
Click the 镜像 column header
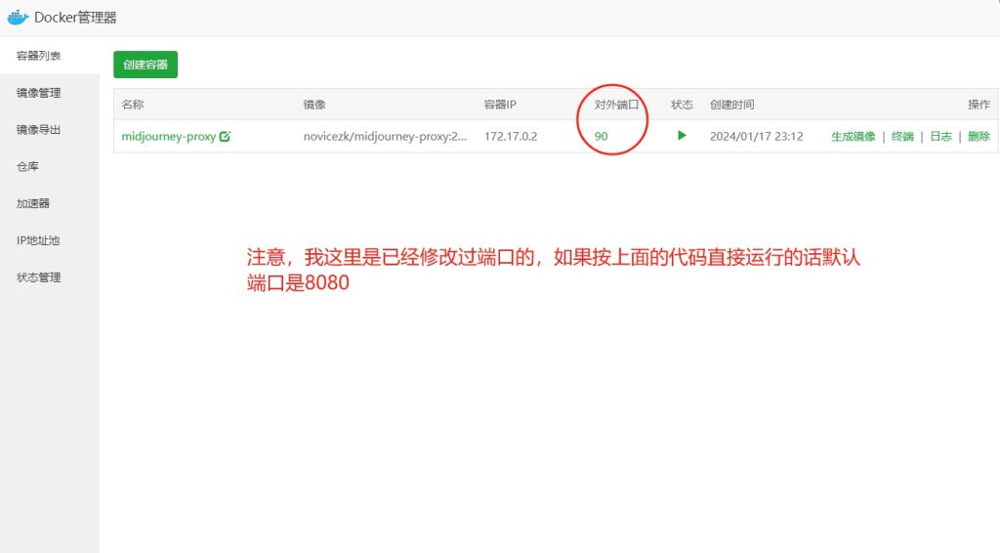[x=314, y=104]
